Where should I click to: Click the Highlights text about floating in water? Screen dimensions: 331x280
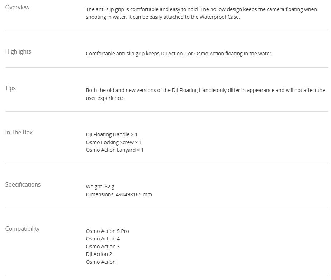coord(179,54)
